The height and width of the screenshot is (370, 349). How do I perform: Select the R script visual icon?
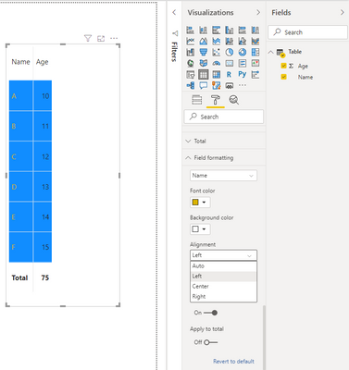229,75
